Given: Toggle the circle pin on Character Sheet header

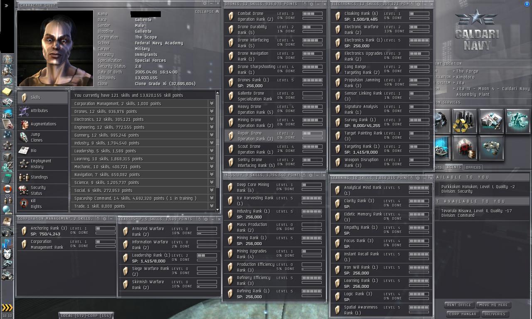Looking at the screenshot, I should [204, 3].
